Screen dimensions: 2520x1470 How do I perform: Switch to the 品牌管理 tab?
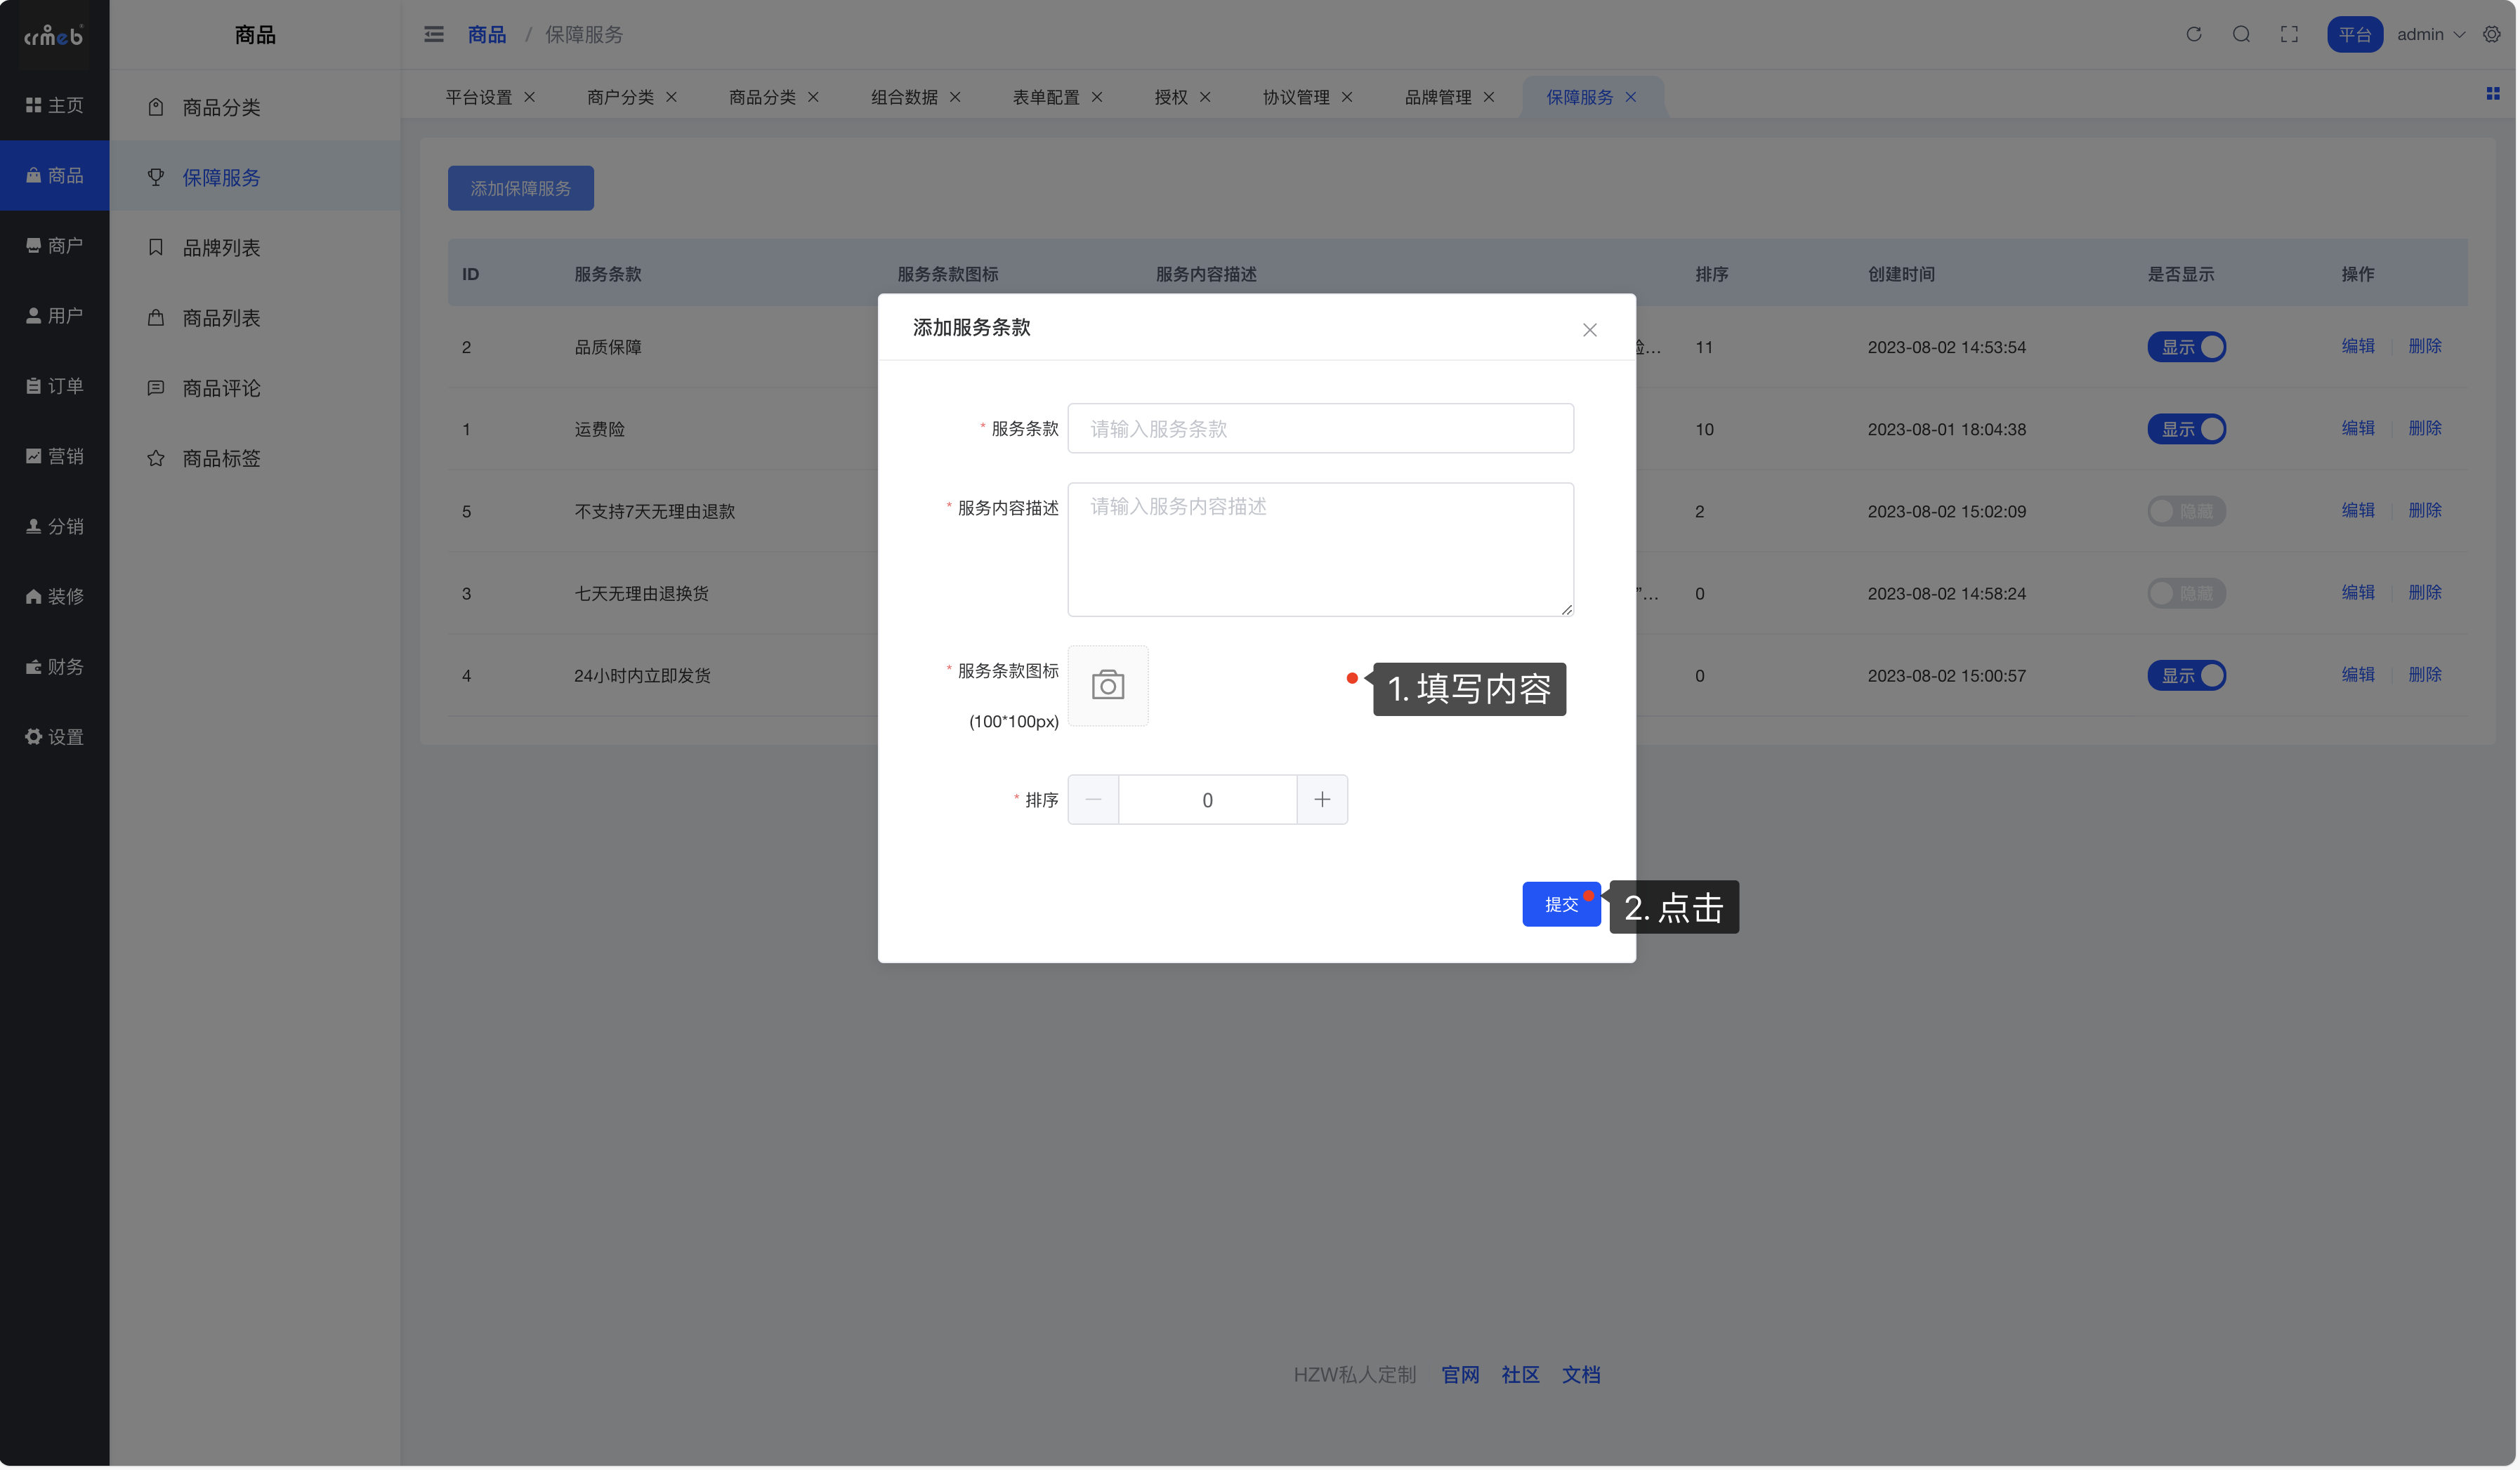[x=1438, y=97]
